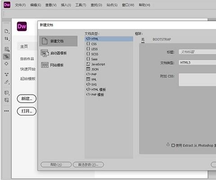
Task: Click the Extract cloud icon beside checkbox
Action: click(x=168, y=144)
